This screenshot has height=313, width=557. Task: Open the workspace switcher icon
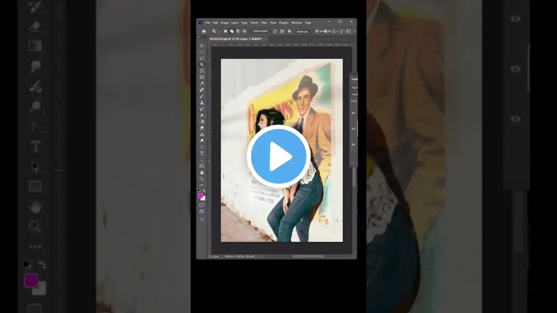[x=349, y=31]
